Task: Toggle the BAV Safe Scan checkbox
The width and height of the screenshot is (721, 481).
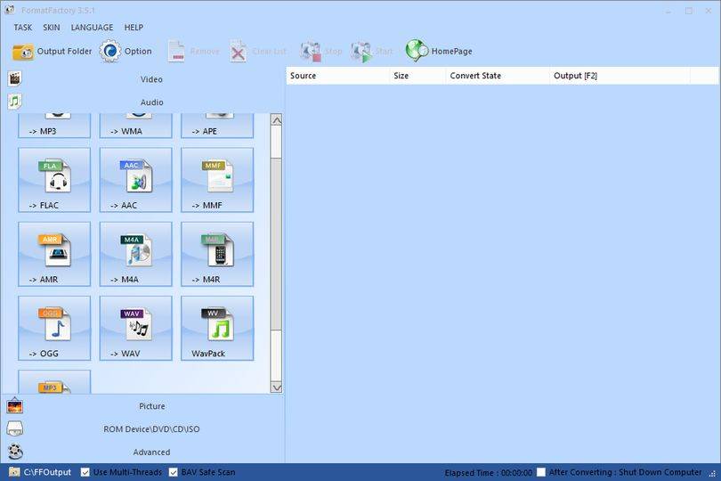Action: click(x=173, y=472)
